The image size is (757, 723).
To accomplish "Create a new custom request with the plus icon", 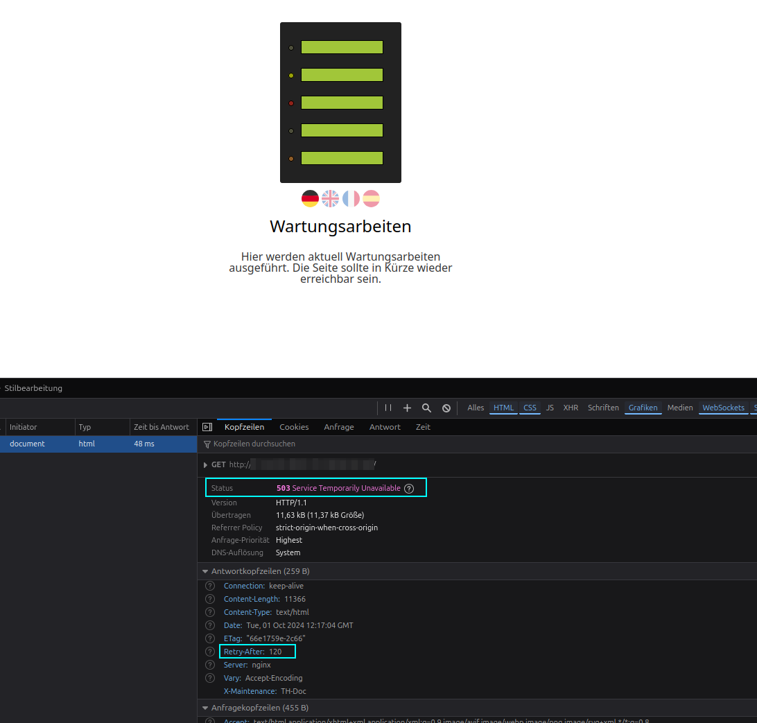I will click(x=407, y=408).
